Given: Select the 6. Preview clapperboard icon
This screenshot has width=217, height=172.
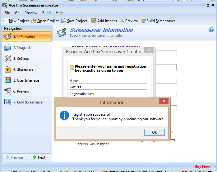Looking at the screenshot, I should coord(8,91).
